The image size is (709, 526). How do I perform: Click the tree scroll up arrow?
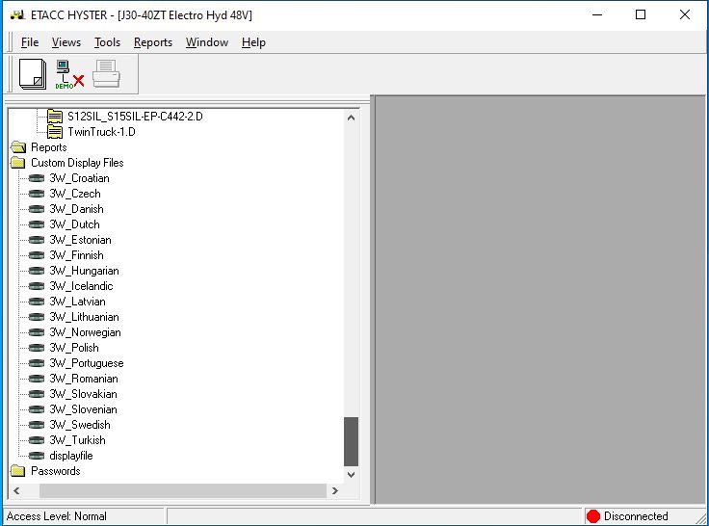351,118
